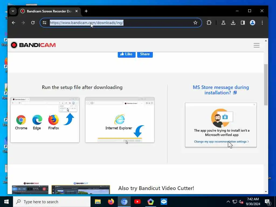
Task: Open the tab search dropdown arrow
Action: [x=13, y=11]
